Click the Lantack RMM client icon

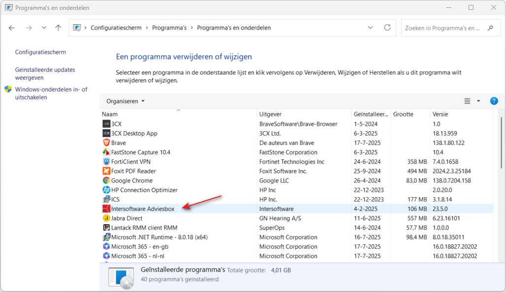(x=106, y=228)
